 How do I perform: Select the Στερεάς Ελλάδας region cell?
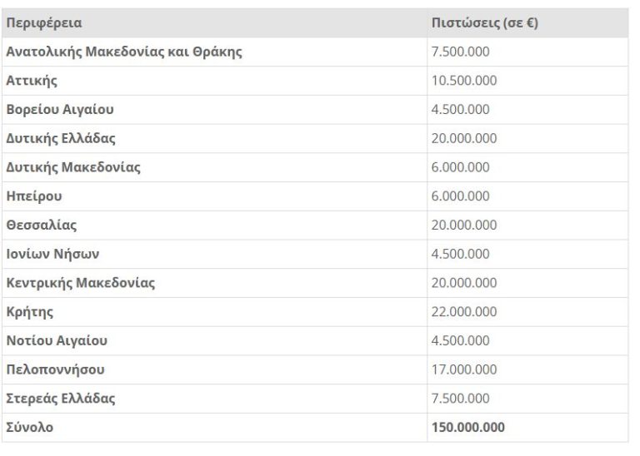[x=61, y=398]
